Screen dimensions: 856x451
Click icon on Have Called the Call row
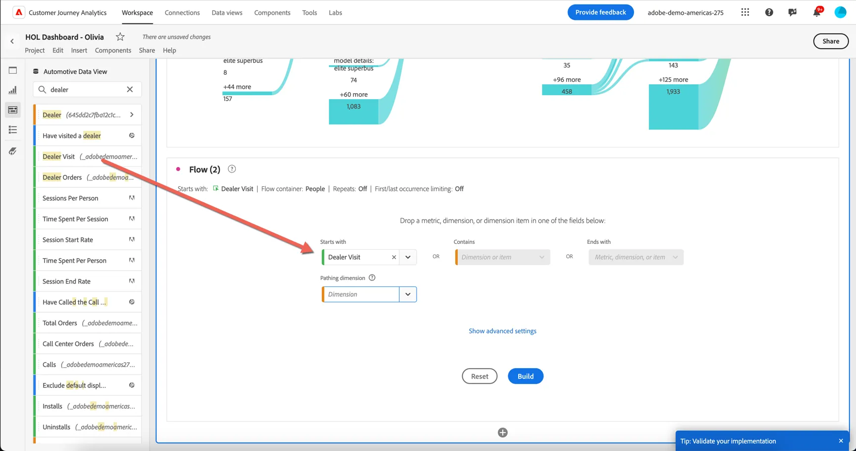(132, 302)
